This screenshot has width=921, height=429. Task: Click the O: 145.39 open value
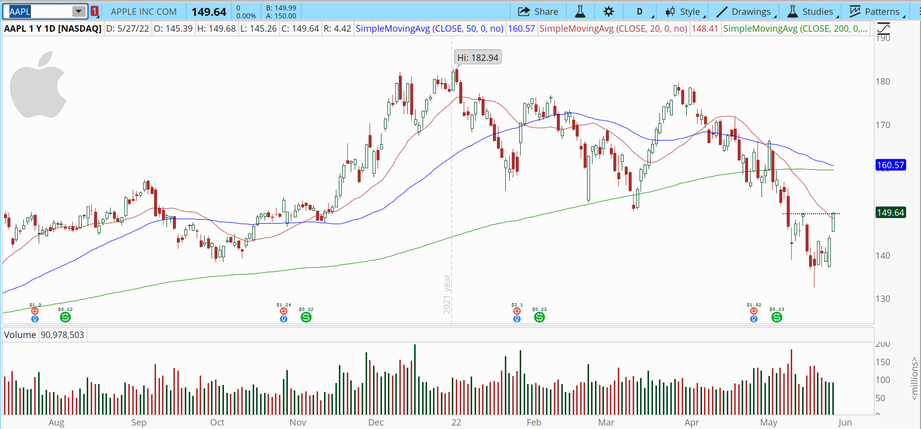(x=173, y=29)
